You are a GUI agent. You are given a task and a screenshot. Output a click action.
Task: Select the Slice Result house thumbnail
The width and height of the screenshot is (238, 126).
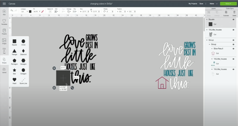point(213,53)
